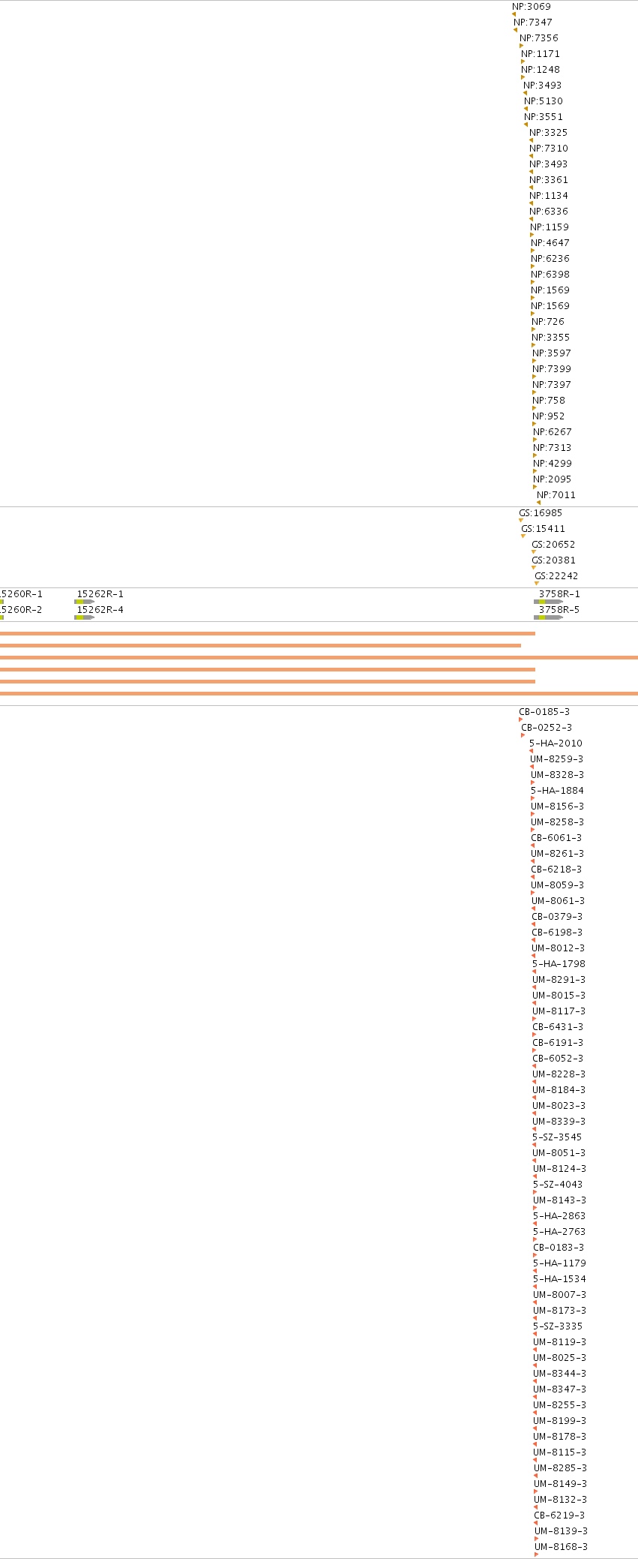Open the 5-HA-1179 insertion
This screenshot has width=638, height=1559.
559,1263
